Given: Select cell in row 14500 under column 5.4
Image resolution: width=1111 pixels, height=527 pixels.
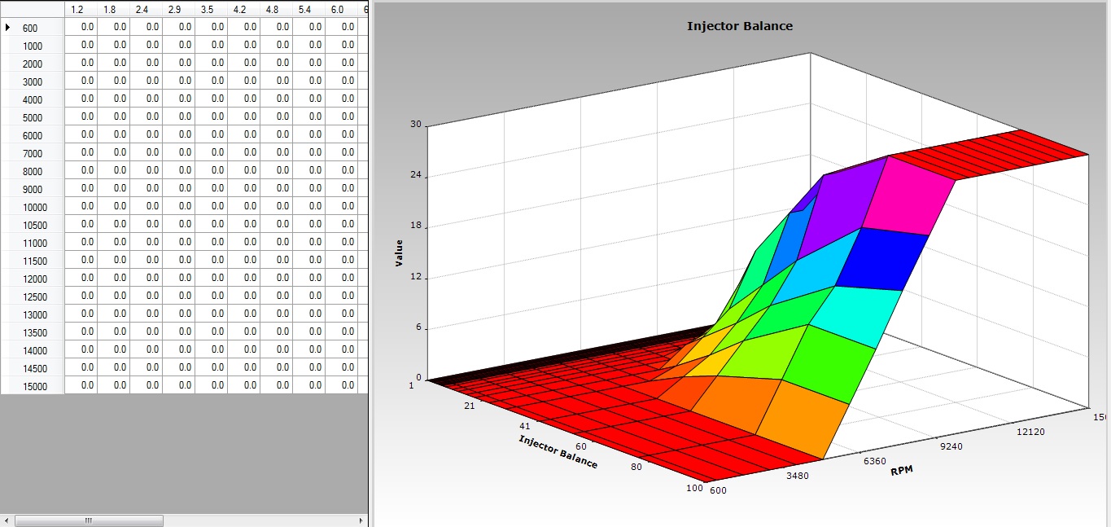Looking at the screenshot, I should click(x=308, y=367).
